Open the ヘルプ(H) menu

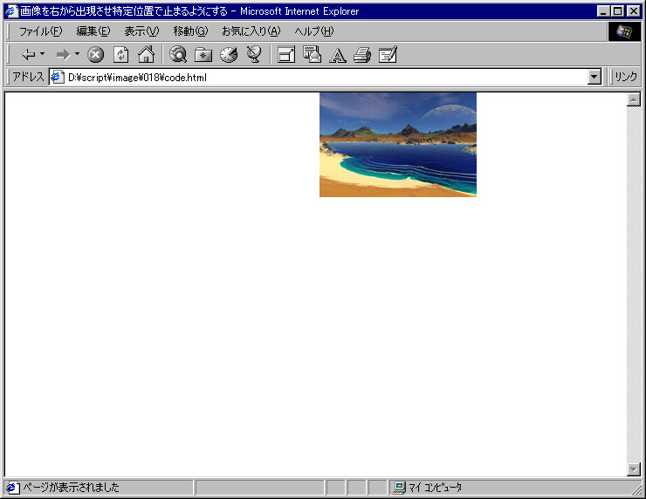coord(314,31)
